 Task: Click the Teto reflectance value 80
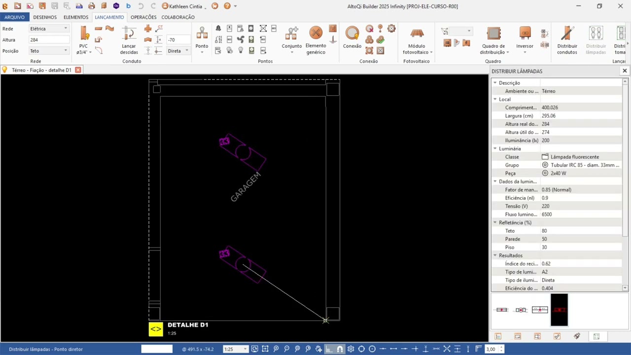(x=581, y=231)
